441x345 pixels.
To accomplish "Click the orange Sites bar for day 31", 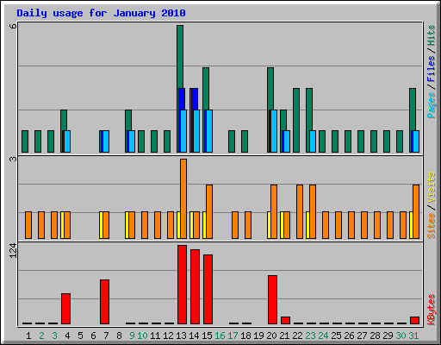I will point(416,211).
